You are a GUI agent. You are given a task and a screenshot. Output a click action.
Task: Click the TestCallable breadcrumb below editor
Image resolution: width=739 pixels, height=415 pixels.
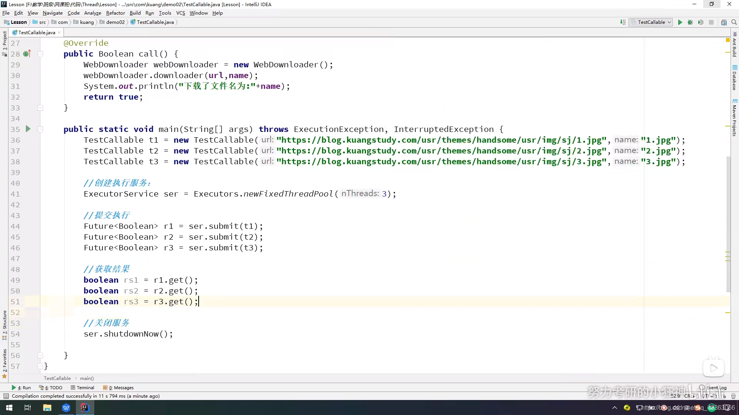click(57, 378)
